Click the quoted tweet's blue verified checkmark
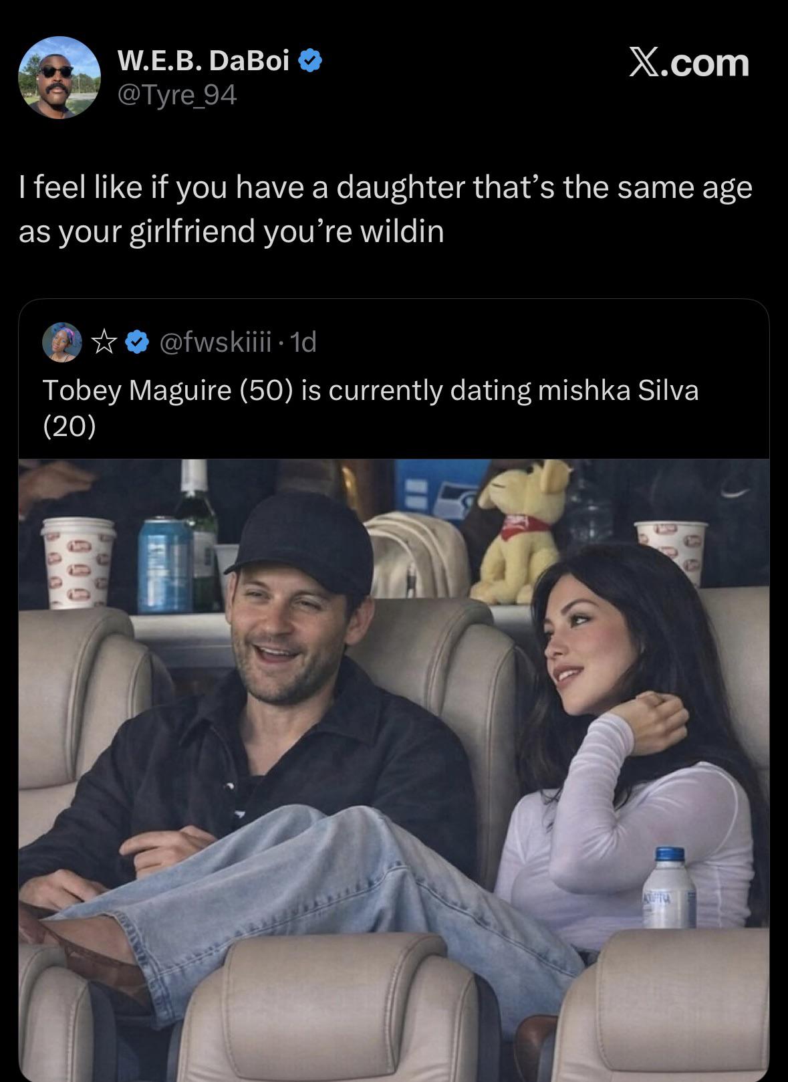The image size is (788, 1082). tap(138, 343)
